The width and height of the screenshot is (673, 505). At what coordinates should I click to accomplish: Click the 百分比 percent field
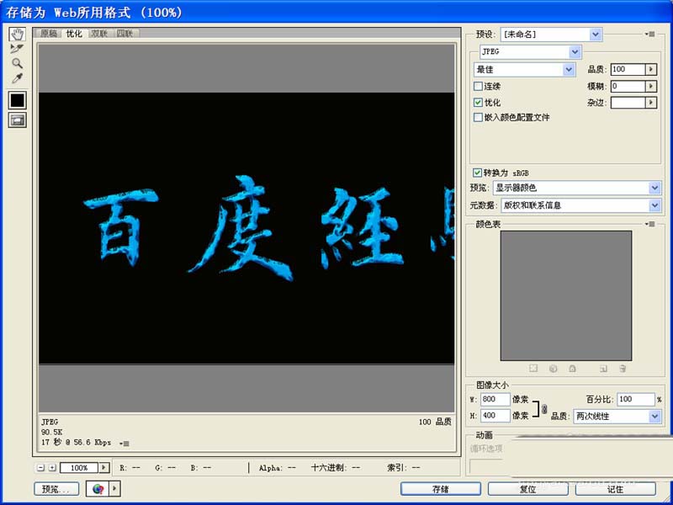coord(636,399)
